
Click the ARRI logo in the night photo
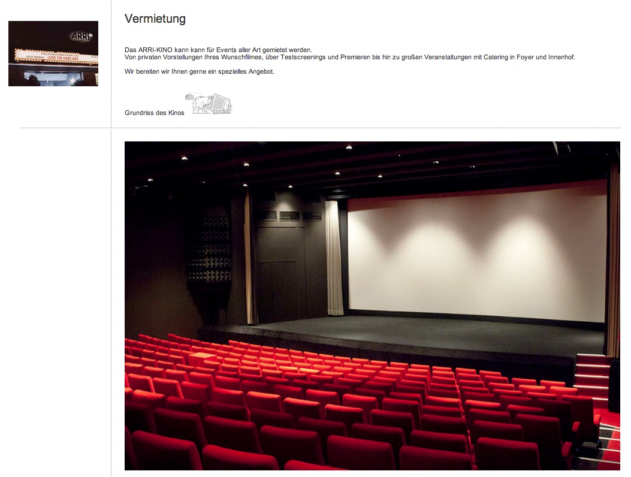(x=81, y=36)
